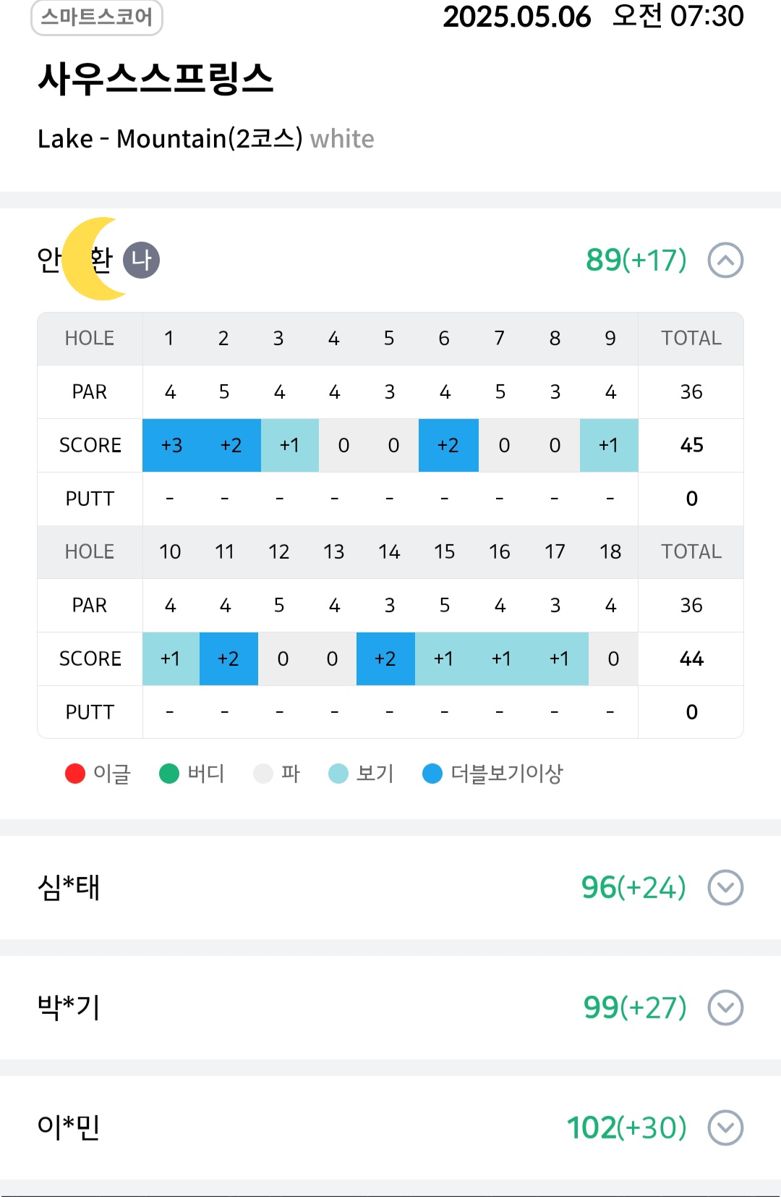Tap the 102(+30) score for 이*민

[626, 1128]
